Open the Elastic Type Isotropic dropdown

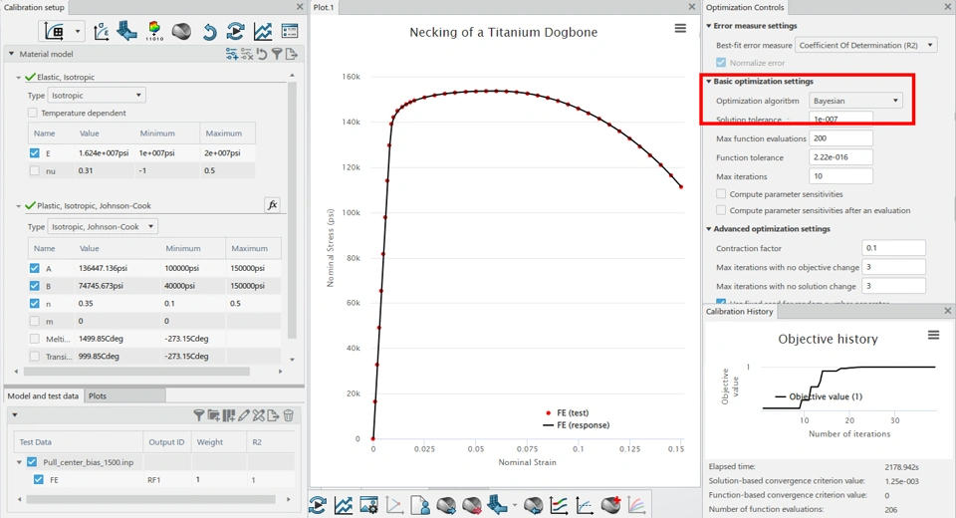click(x=97, y=96)
